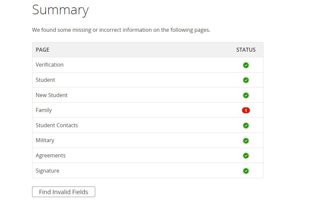Click the Summary heading text

click(x=60, y=10)
